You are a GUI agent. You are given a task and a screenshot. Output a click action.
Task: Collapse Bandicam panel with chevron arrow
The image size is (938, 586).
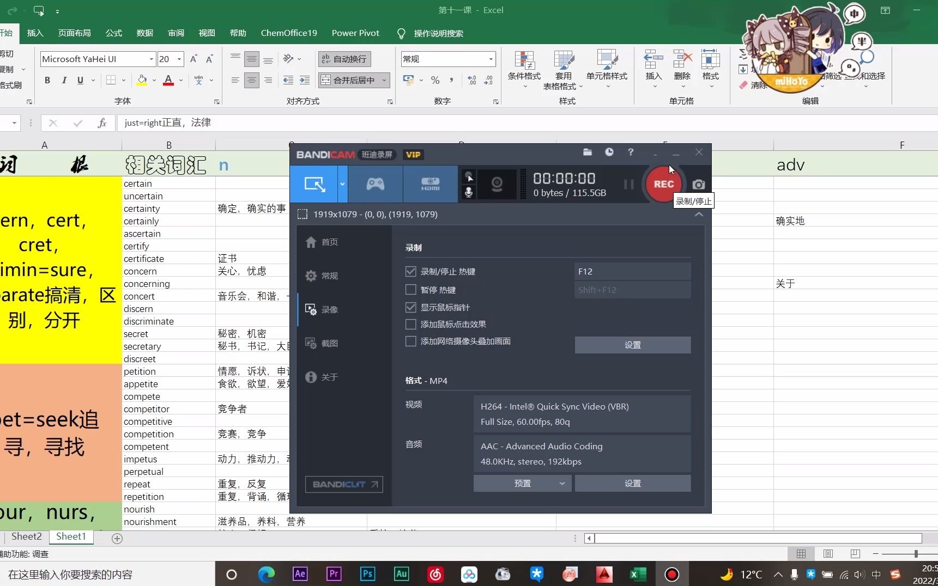pyautogui.click(x=699, y=215)
